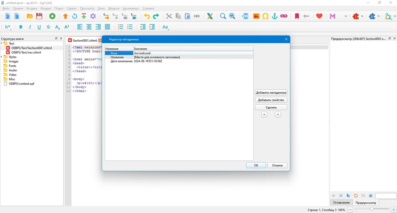Click Удалить button in metadata editor
Viewport: 397px width, 213px height.
coord(271,107)
